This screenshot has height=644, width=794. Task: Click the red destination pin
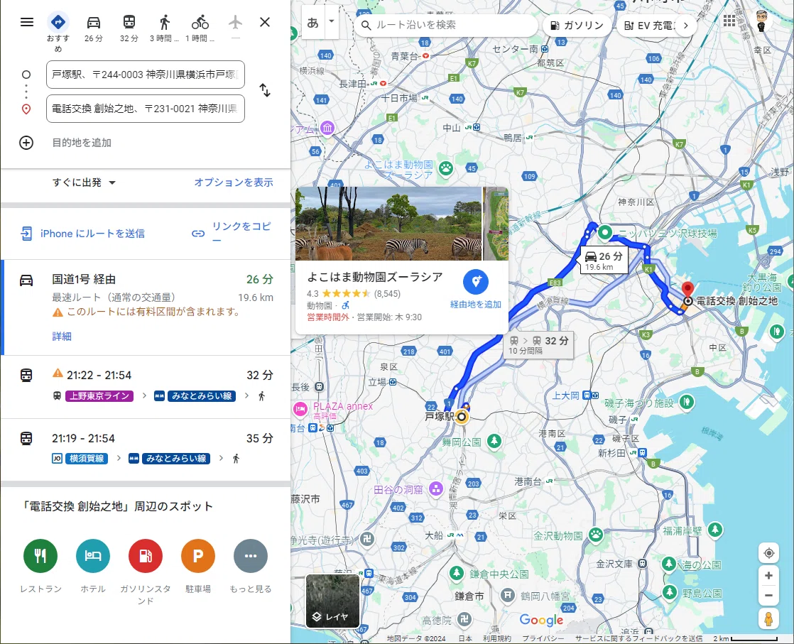coord(687,290)
